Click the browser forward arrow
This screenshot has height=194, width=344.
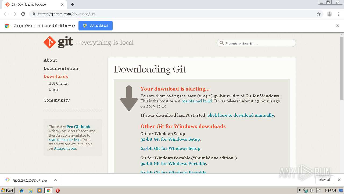[15, 14]
